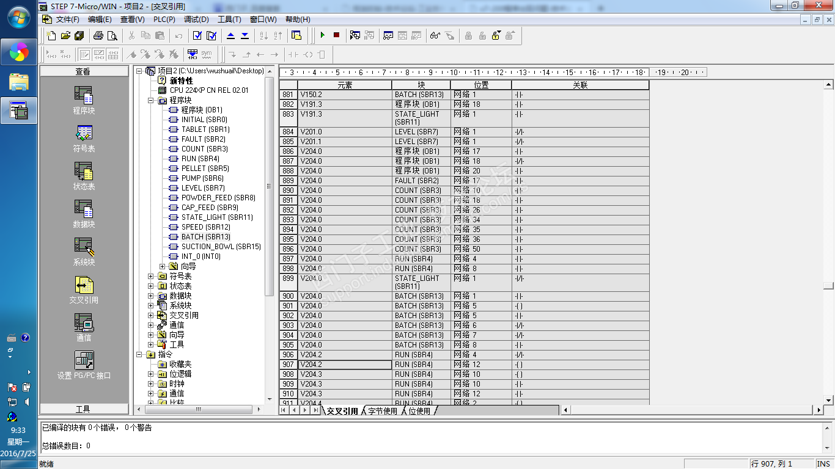The width and height of the screenshot is (835, 469).
Task: Click the Compile All toolbar icon
Action: coord(212,35)
